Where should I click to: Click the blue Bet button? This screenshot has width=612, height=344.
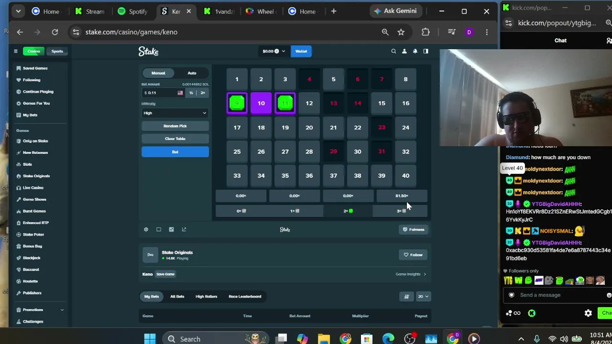(175, 152)
